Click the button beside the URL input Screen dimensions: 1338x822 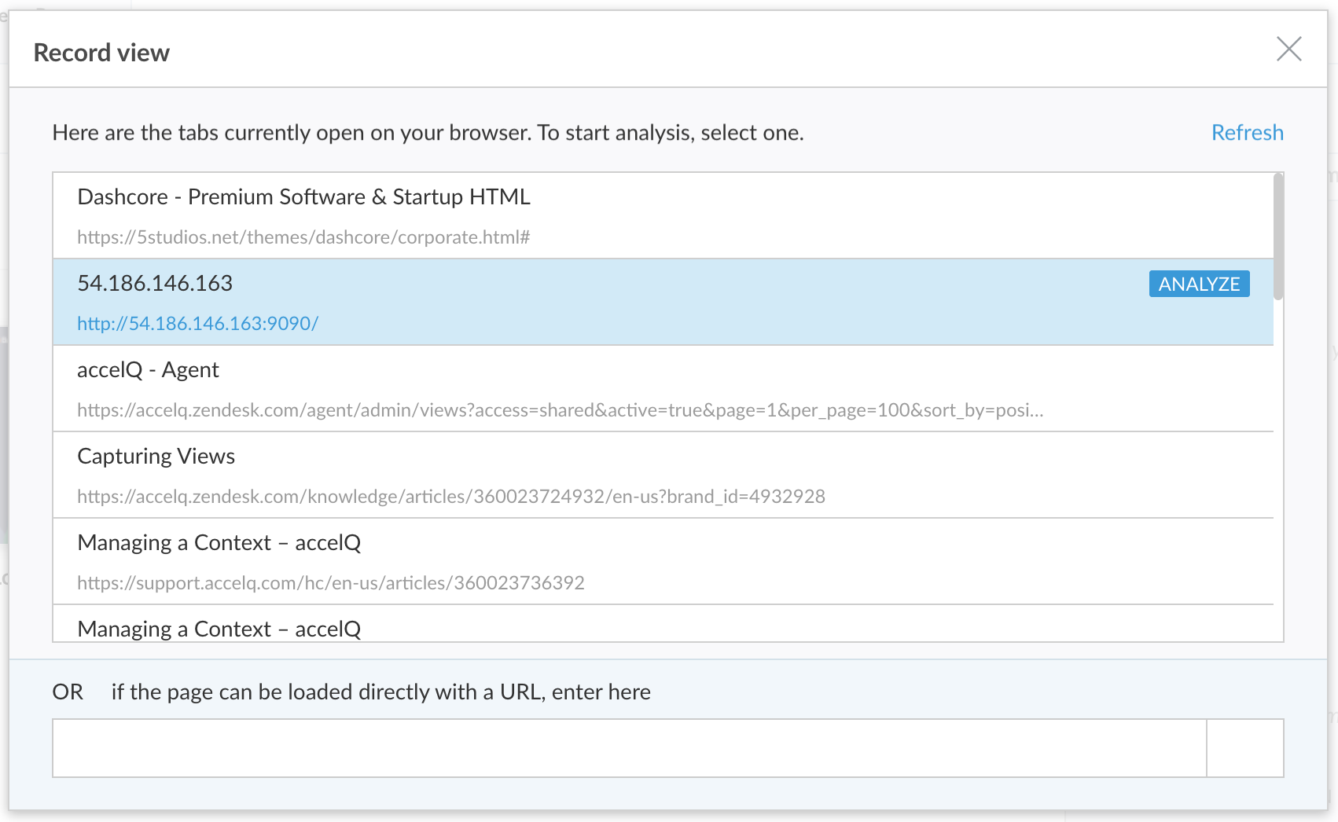pyautogui.click(x=1245, y=748)
